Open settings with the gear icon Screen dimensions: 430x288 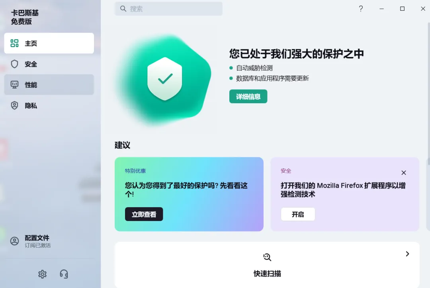click(42, 274)
